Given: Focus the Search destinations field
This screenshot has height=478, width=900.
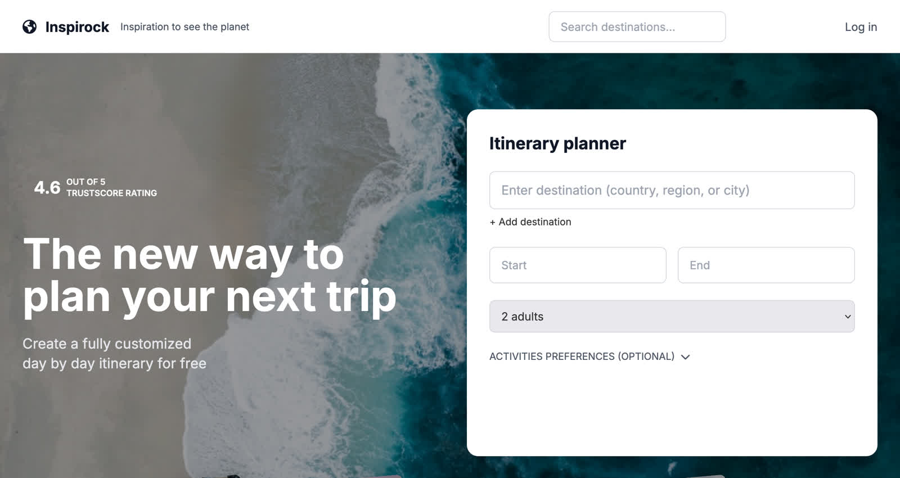Looking at the screenshot, I should pos(637,27).
